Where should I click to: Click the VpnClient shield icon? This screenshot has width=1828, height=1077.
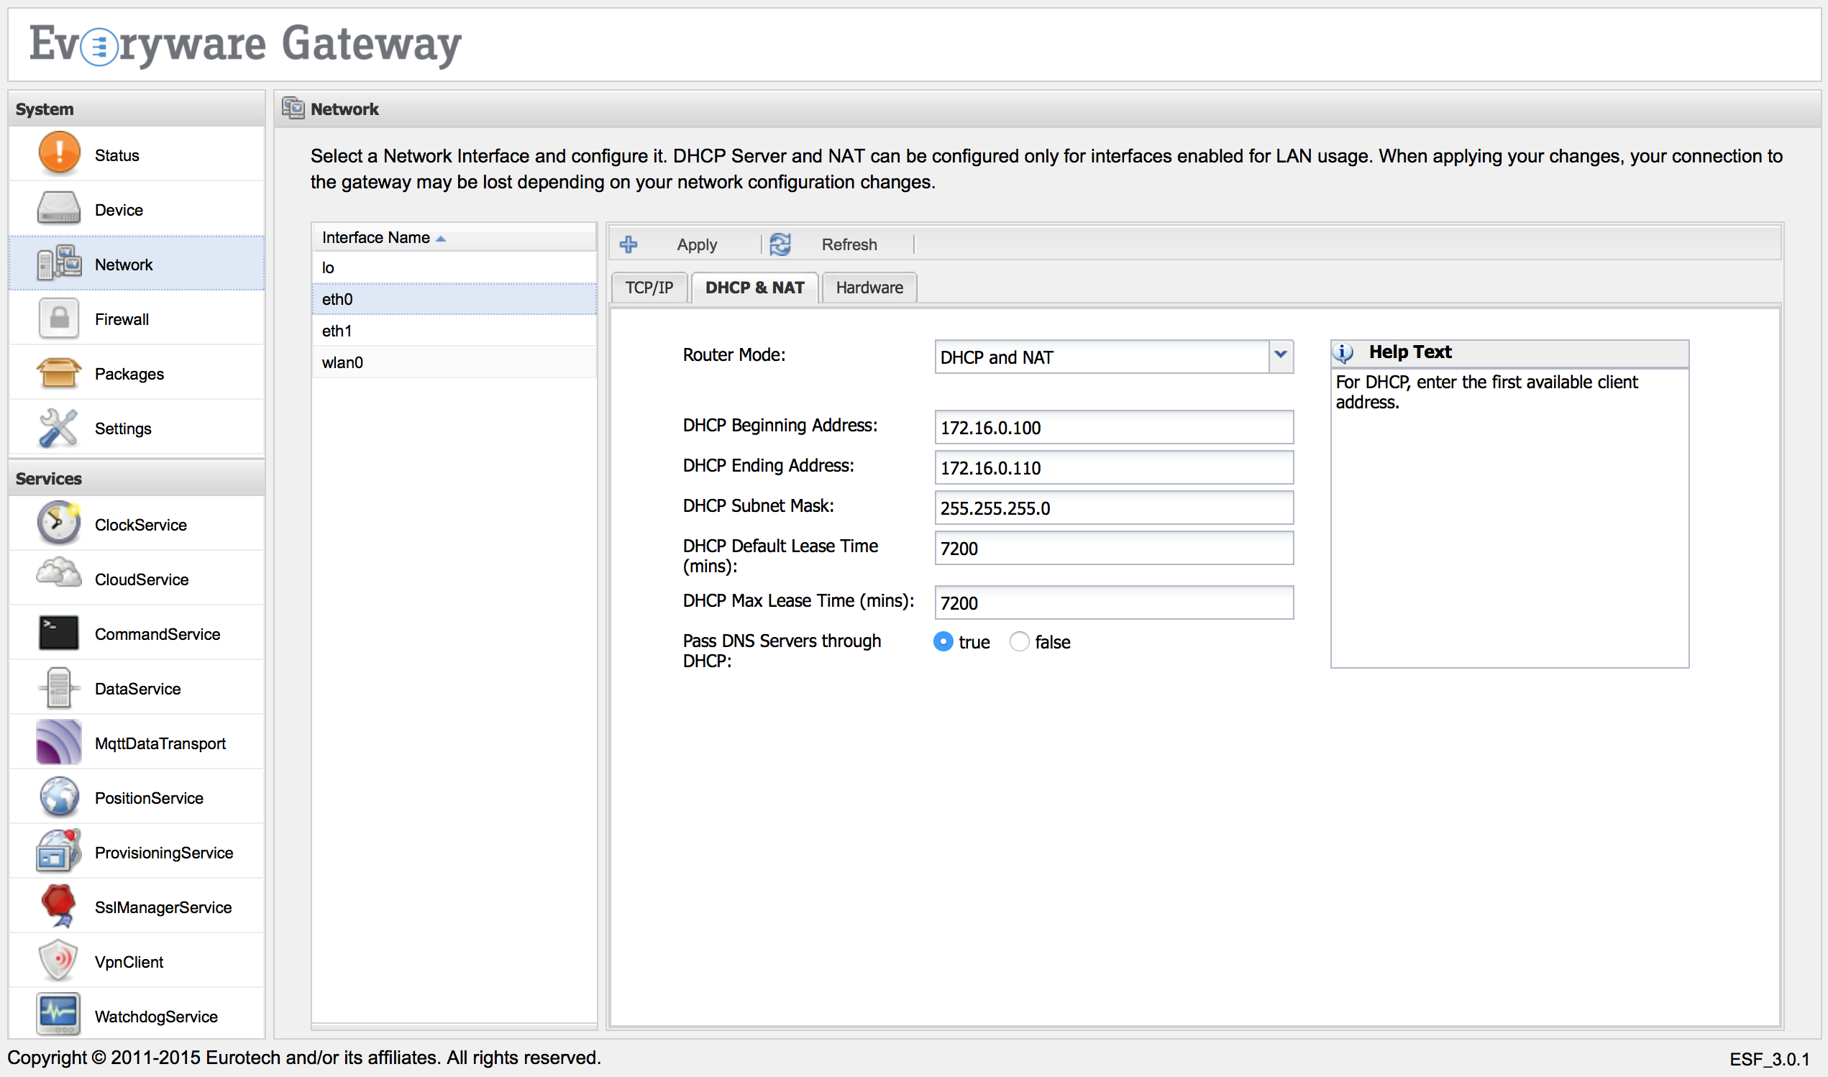(59, 961)
